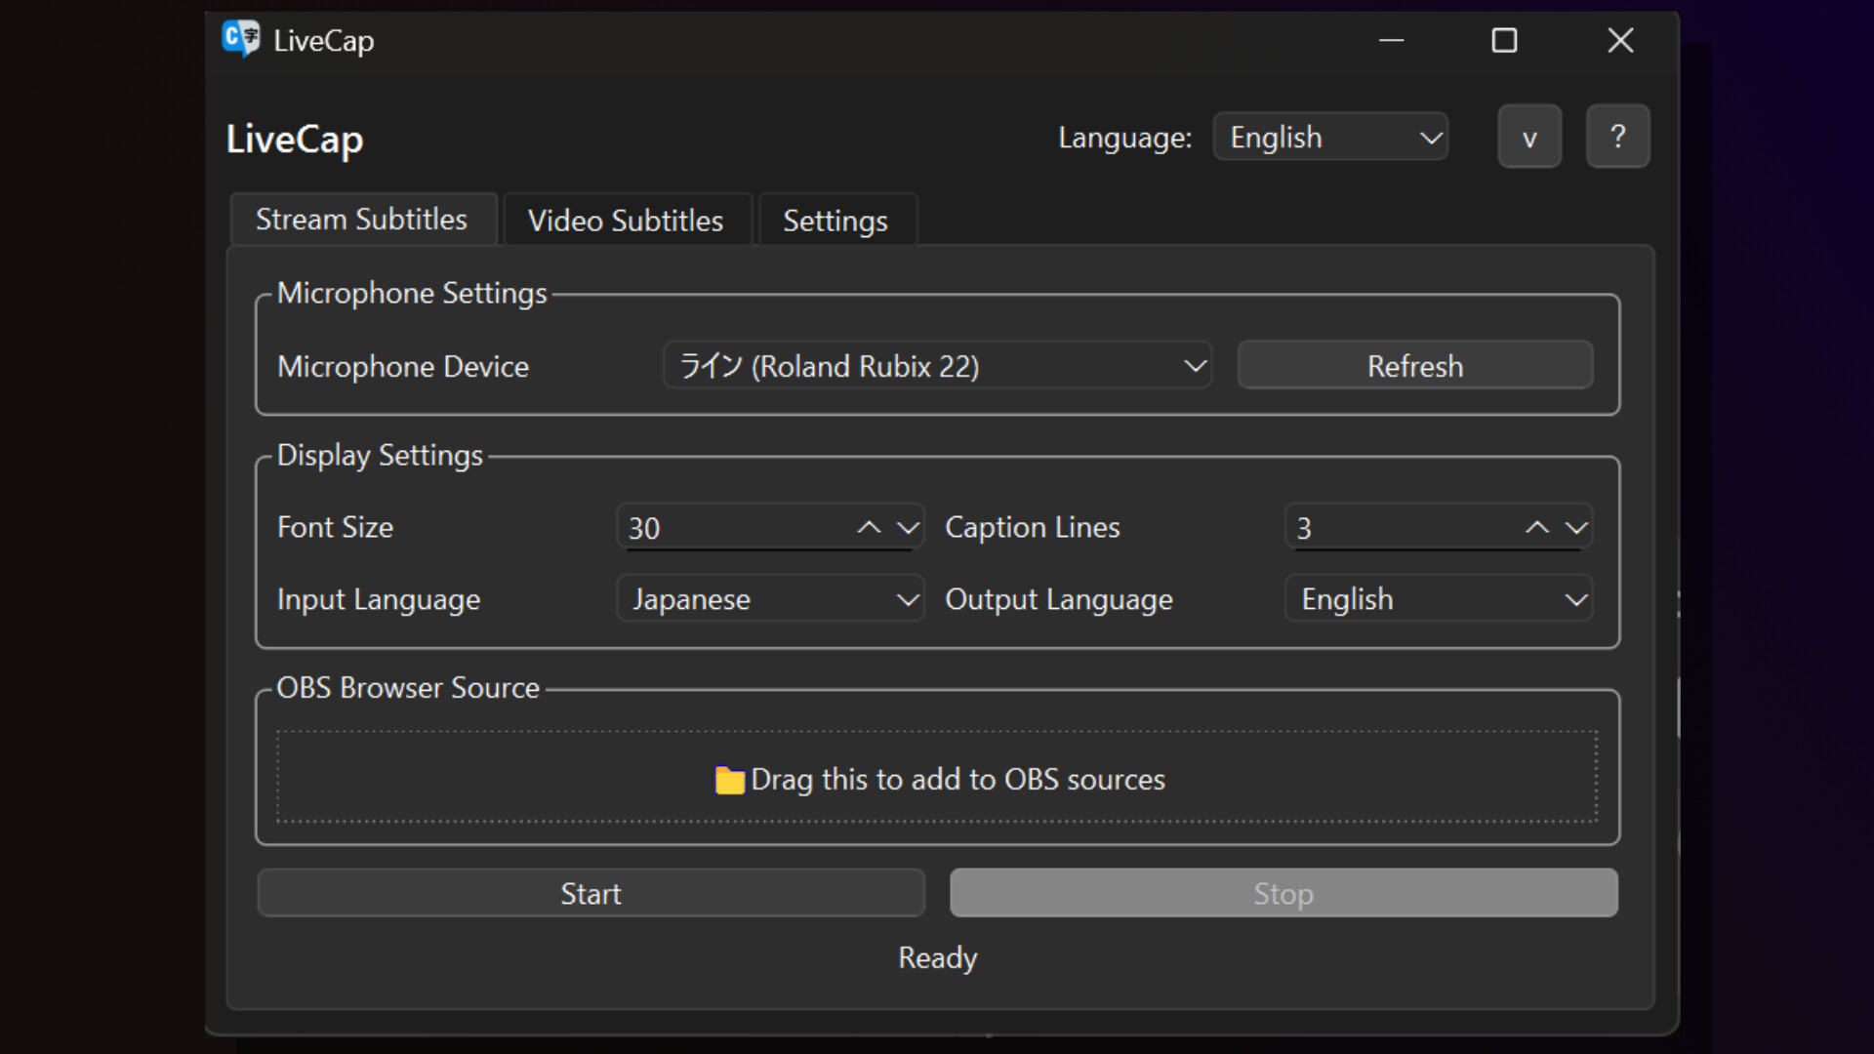Increase Caption Lines with up arrow
The height and width of the screenshot is (1054, 1874).
point(1537,528)
